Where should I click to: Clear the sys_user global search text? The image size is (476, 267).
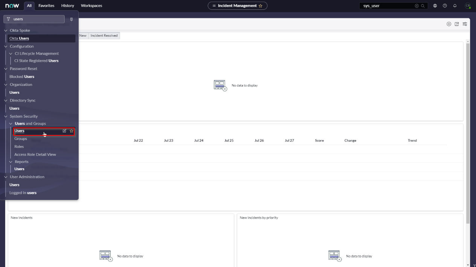point(416,6)
